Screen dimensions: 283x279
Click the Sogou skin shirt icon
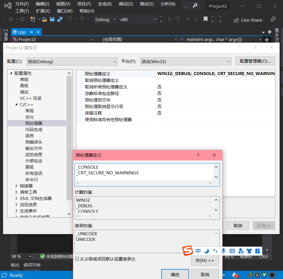pyautogui.click(x=249, y=251)
